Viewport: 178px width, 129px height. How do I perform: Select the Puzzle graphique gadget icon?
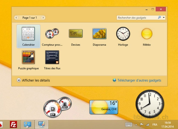(x=28, y=57)
